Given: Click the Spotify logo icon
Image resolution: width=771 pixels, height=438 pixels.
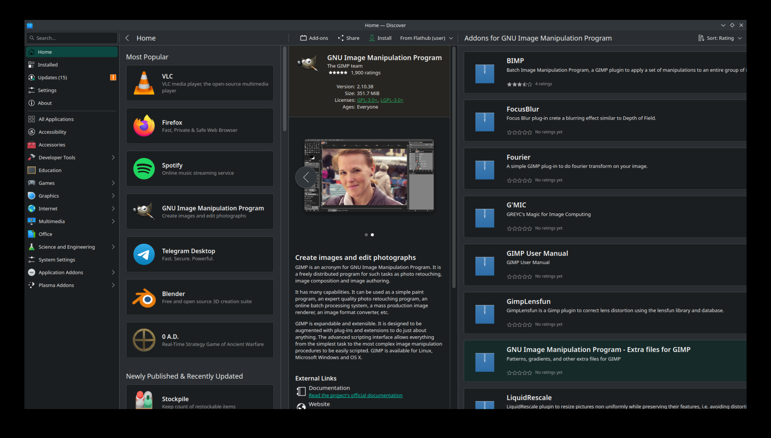Looking at the screenshot, I should click(144, 169).
